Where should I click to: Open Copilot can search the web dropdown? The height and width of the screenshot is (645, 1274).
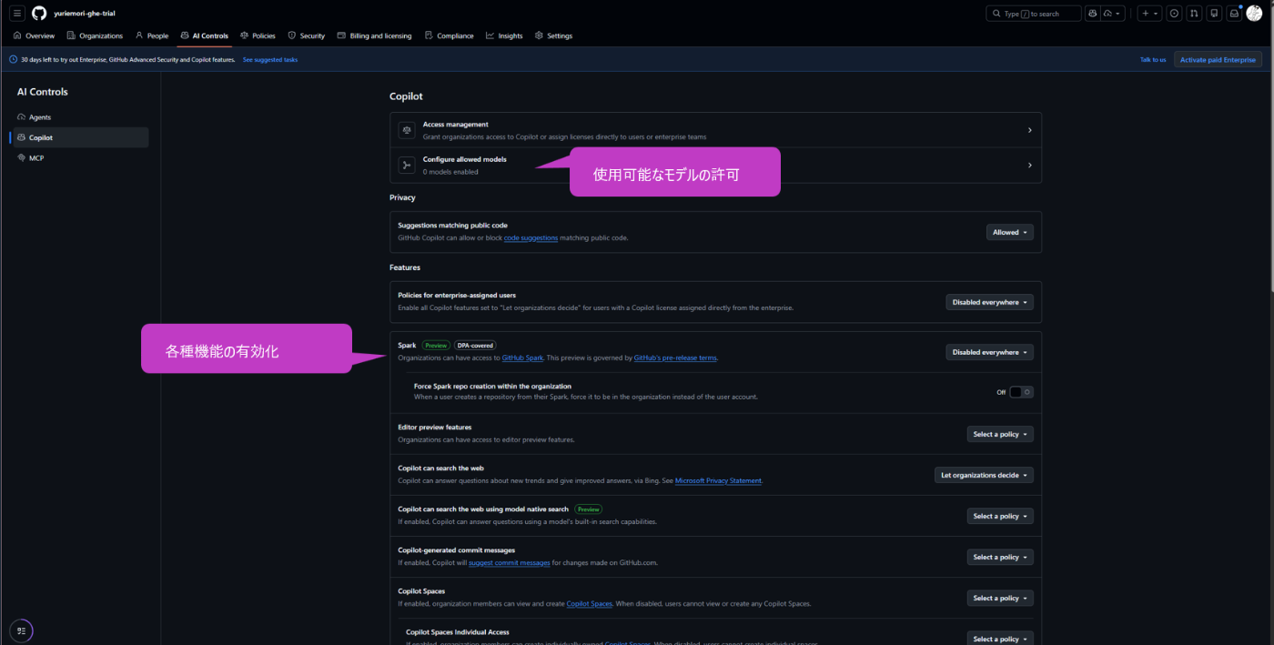point(985,475)
